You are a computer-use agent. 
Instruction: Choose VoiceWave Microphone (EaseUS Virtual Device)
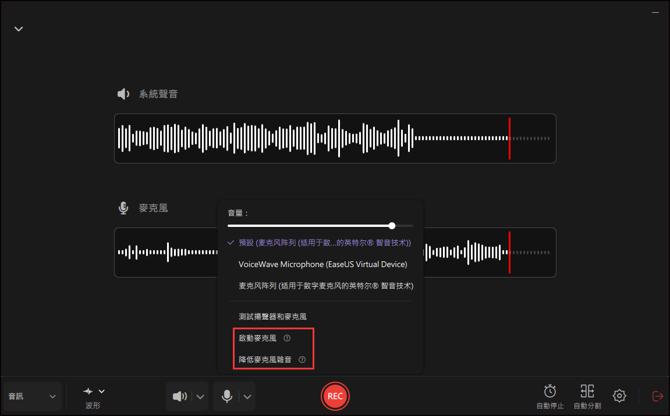[x=322, y=264]
